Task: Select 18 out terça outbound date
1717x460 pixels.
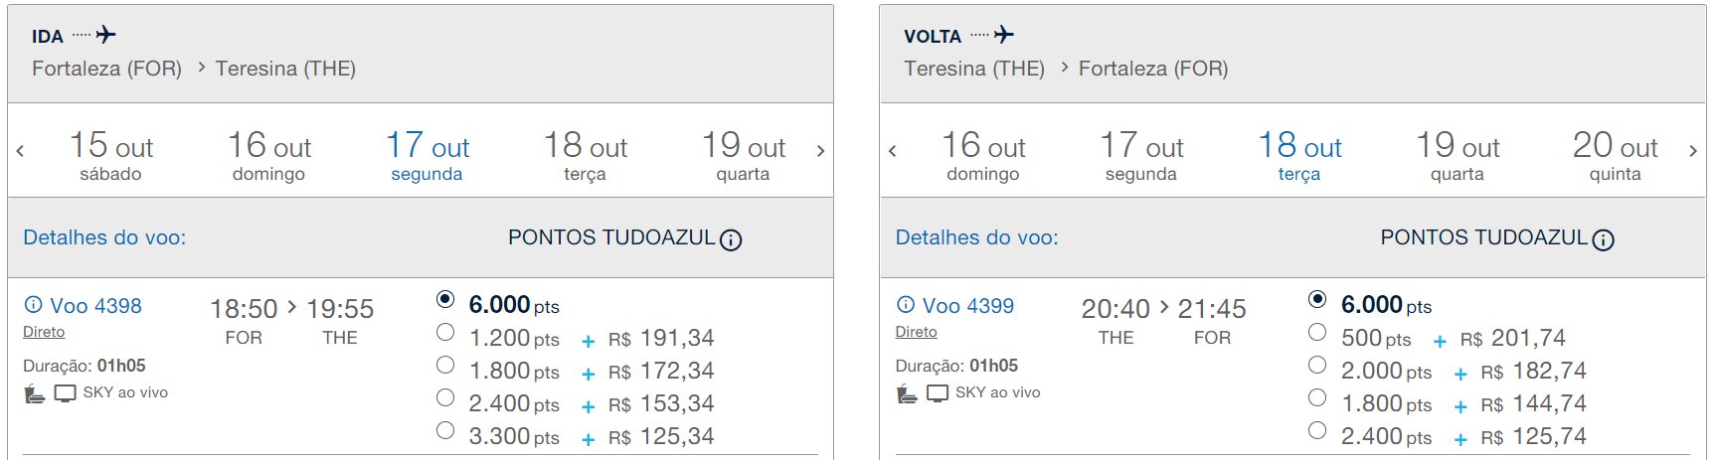Action: point(586,156)
